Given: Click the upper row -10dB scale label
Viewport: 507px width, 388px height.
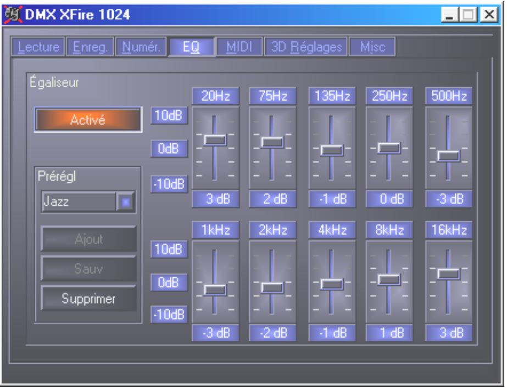Looking at the screenshot, I should click(x=169, y=184).
